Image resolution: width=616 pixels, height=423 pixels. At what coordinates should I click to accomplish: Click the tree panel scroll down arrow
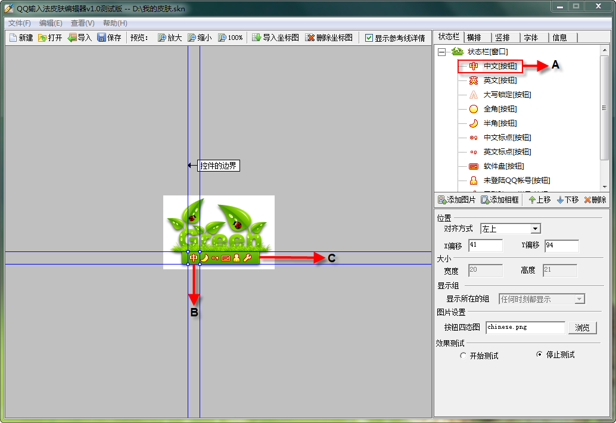click(604, 187)
